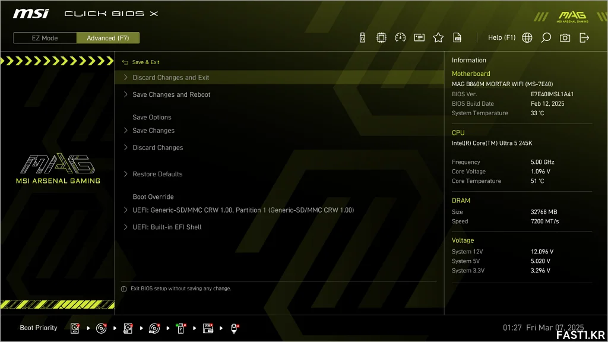The image size is (608, 342).
Task: Click the help hint 'Exit BIOS setup without saving'
Action: [180, 289]
